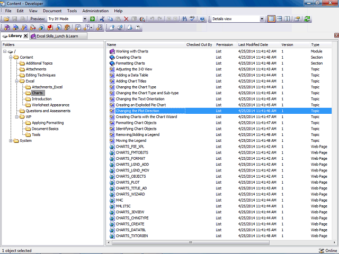Select the CHARTS_WIZARD web page row
Image resolution: width=339 pixels, height=254 pixels.
219,194
